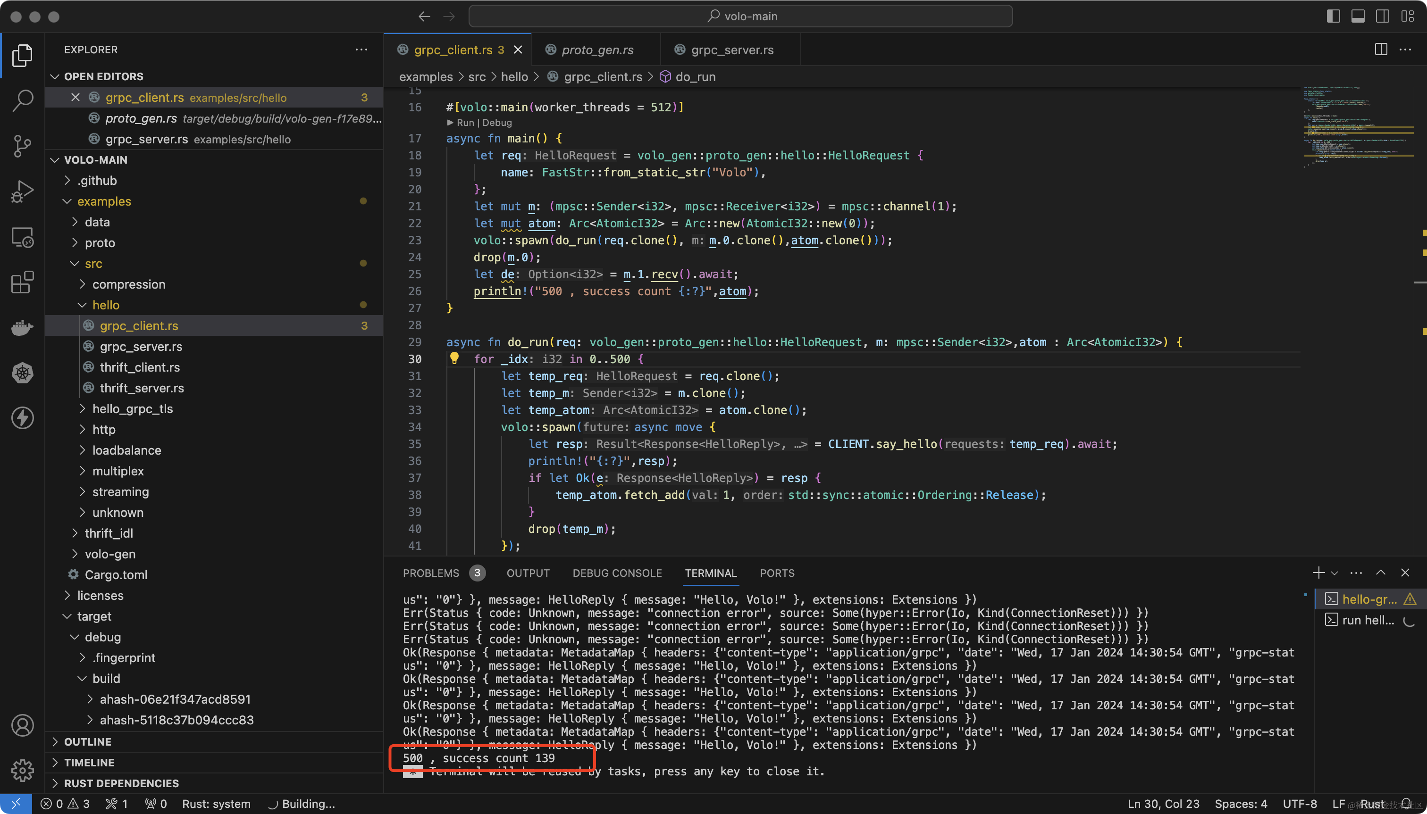Image resolution: width=1427 pixels, height=814 pixels.
Task: Open the Docker extension view
Action: tap(22, 327)
